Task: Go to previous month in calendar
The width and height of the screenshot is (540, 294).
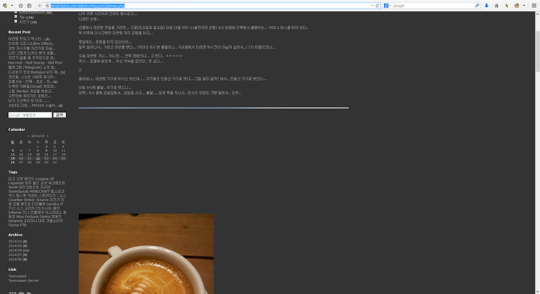Action: pyautogui.click(x=28, y=136)
